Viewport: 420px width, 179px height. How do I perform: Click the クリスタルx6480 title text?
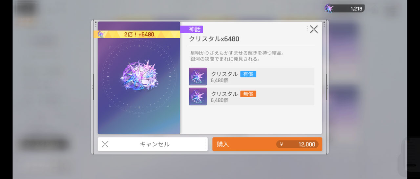(214, 39)
